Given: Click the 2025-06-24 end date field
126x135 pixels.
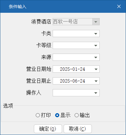Looking at the screenshot, I should 72,81.
